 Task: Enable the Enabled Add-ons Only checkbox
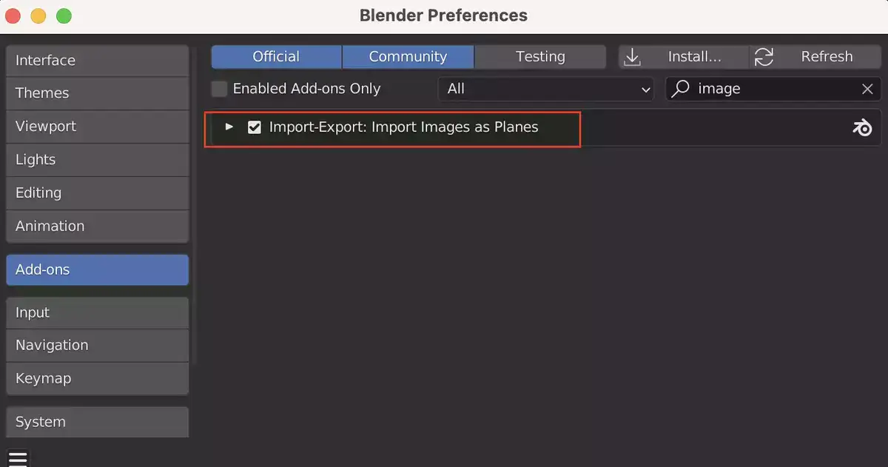point(219,89)
